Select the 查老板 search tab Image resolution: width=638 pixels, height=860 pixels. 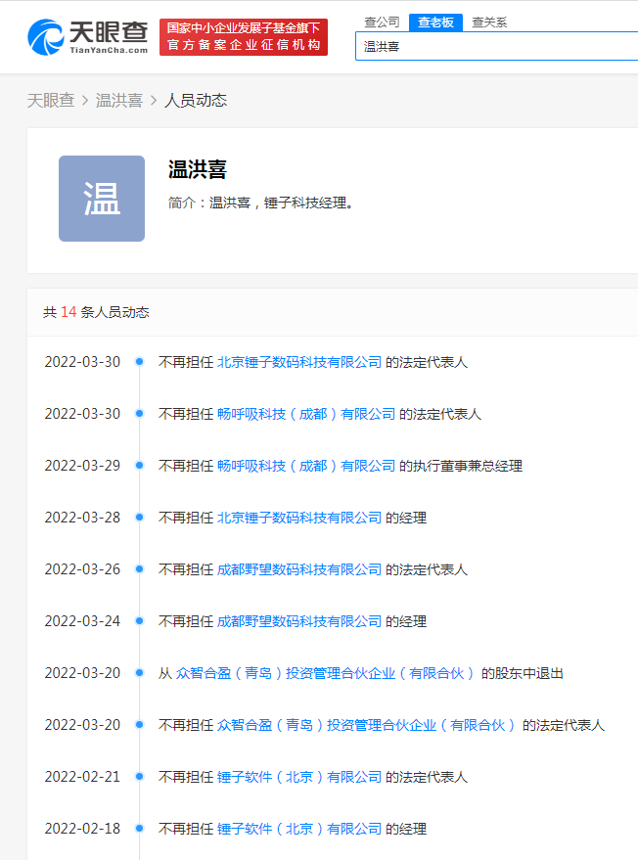pos(435,23)
